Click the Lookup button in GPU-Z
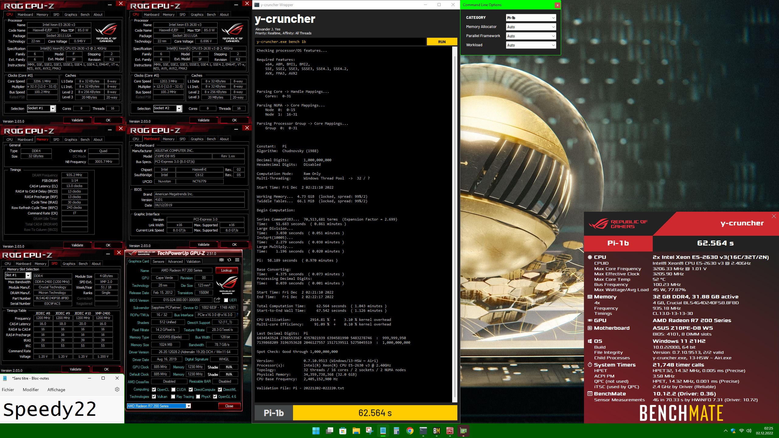Image resolution: width=779 pixels, height=438 pixels. (x=226, y=270)
